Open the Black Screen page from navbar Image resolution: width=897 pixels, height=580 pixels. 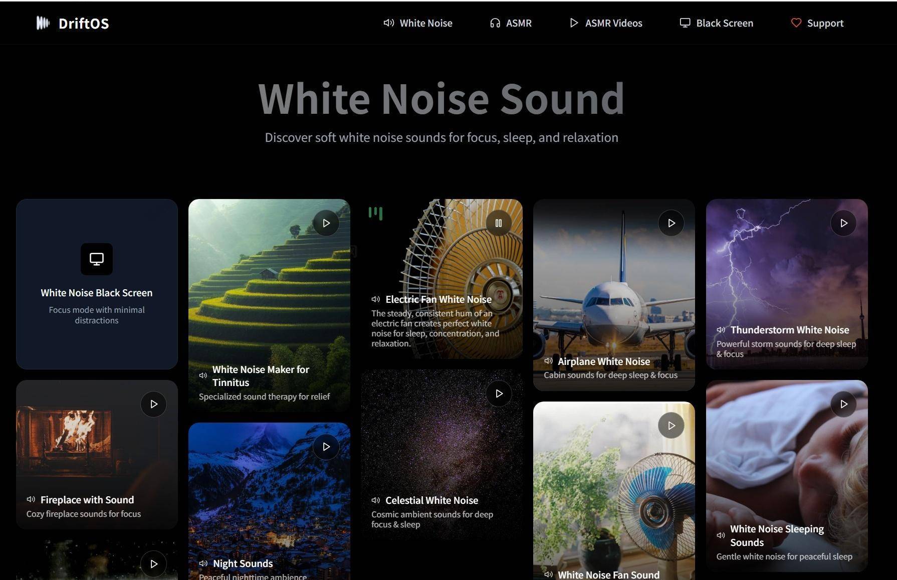[716, 23]
